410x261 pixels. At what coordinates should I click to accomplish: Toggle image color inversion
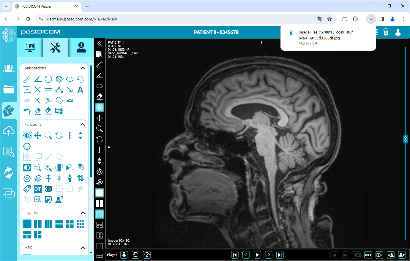tap(27, 167)
